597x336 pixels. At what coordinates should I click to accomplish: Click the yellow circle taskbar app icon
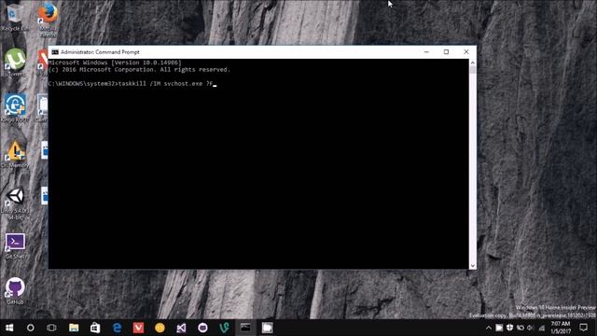point(160,328)
